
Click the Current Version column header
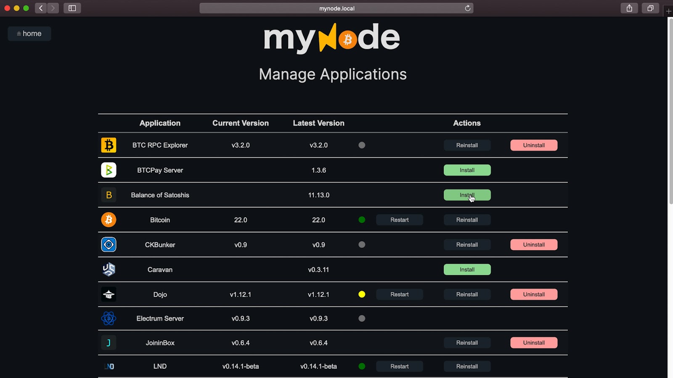tap(241, 123)
